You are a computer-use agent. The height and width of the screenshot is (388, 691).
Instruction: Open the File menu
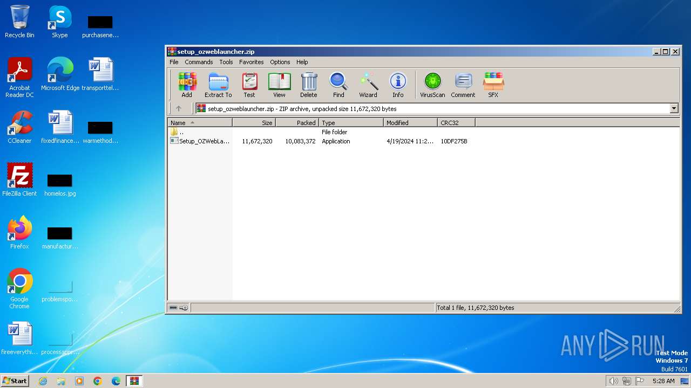[174, 62]
